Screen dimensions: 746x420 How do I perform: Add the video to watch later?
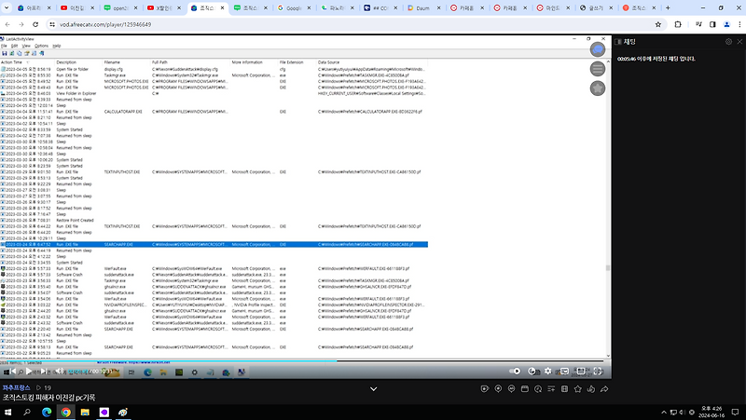[x=538, y=388]
